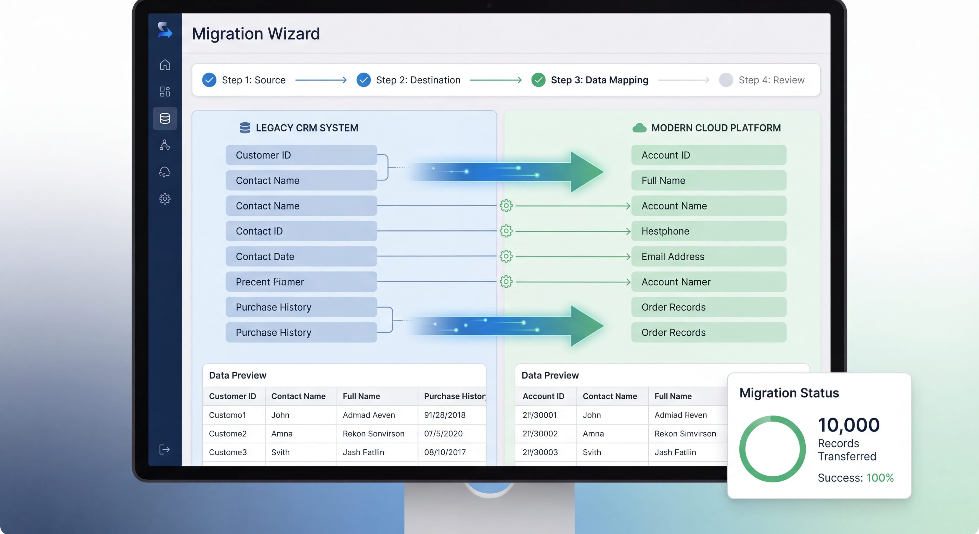Viewport: 979px width, 534px height.
Task: Open the Home panel from the sidebar
Action: point(165,64)
